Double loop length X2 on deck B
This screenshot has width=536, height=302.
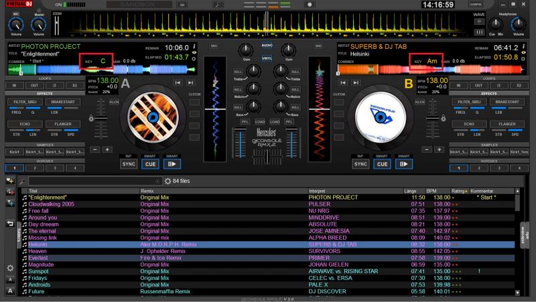point(519,86)
